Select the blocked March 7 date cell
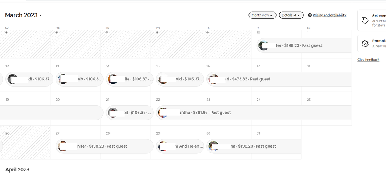 pyautogui.click(x=126, y=44)
